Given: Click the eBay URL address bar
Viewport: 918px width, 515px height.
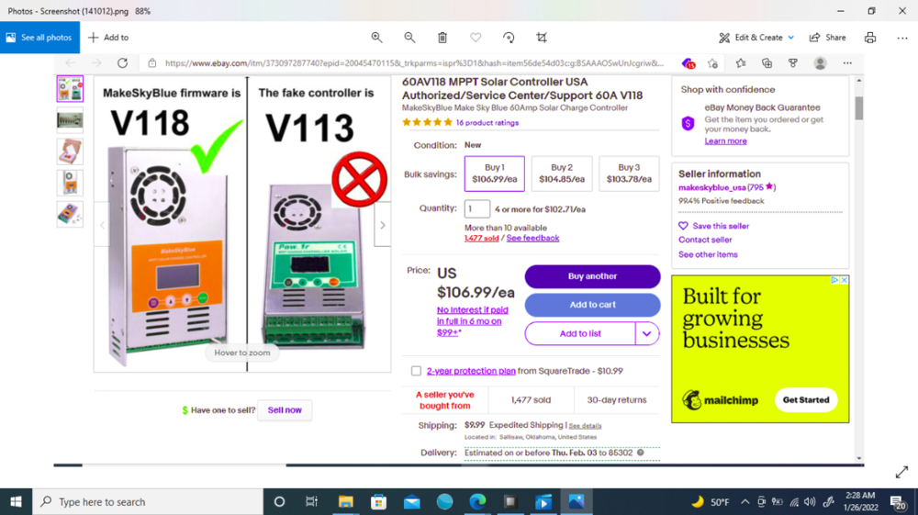Looking at the screenshot, I should pyautogui.click(x=415, y=63).
